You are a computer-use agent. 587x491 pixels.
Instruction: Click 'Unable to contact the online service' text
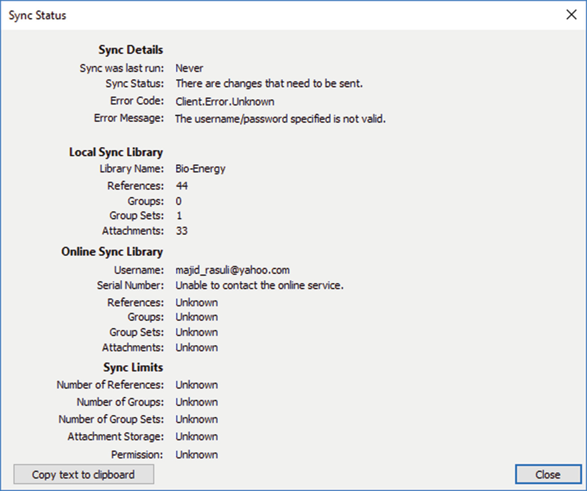[259, 285]
